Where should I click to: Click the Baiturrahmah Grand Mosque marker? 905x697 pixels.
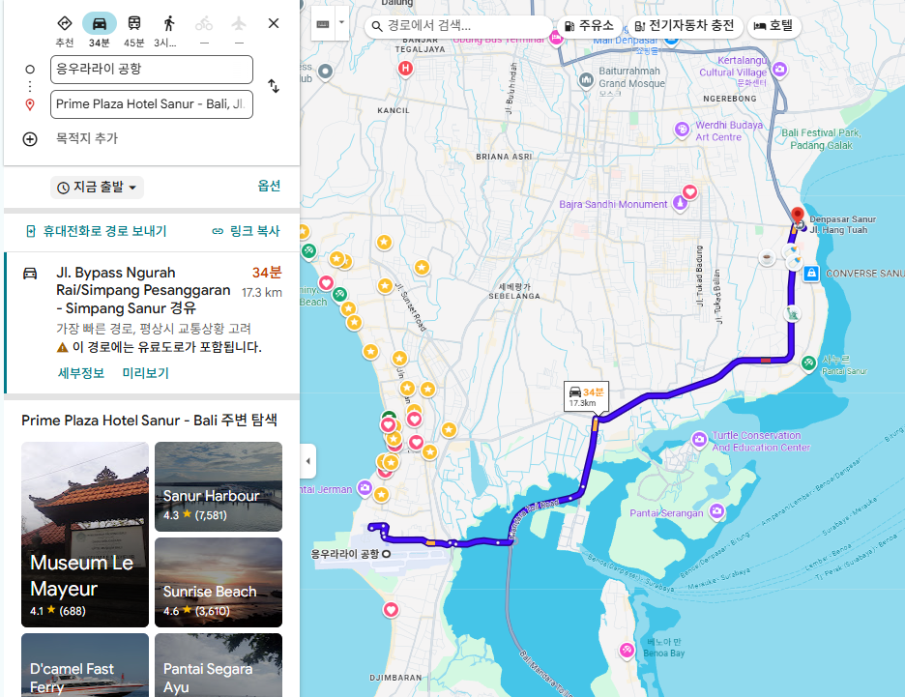(x=586, y=79)
